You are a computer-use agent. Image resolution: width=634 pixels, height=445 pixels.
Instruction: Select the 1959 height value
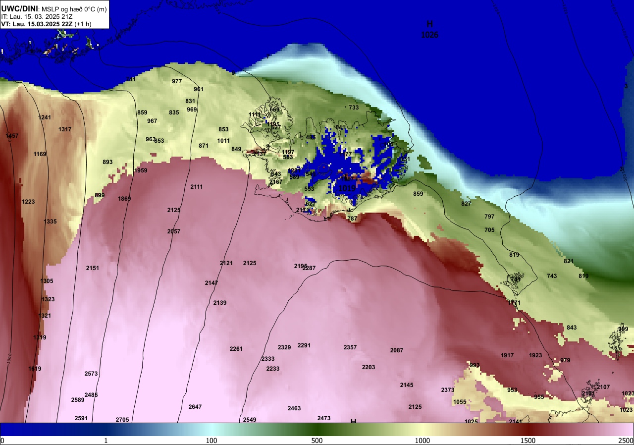point(141,170)
